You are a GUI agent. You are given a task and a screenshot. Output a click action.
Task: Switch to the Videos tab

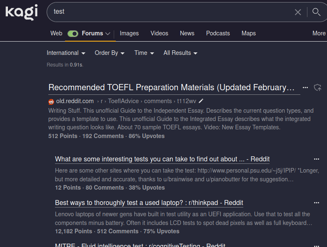pyautogui.click(x=159, y=33)
